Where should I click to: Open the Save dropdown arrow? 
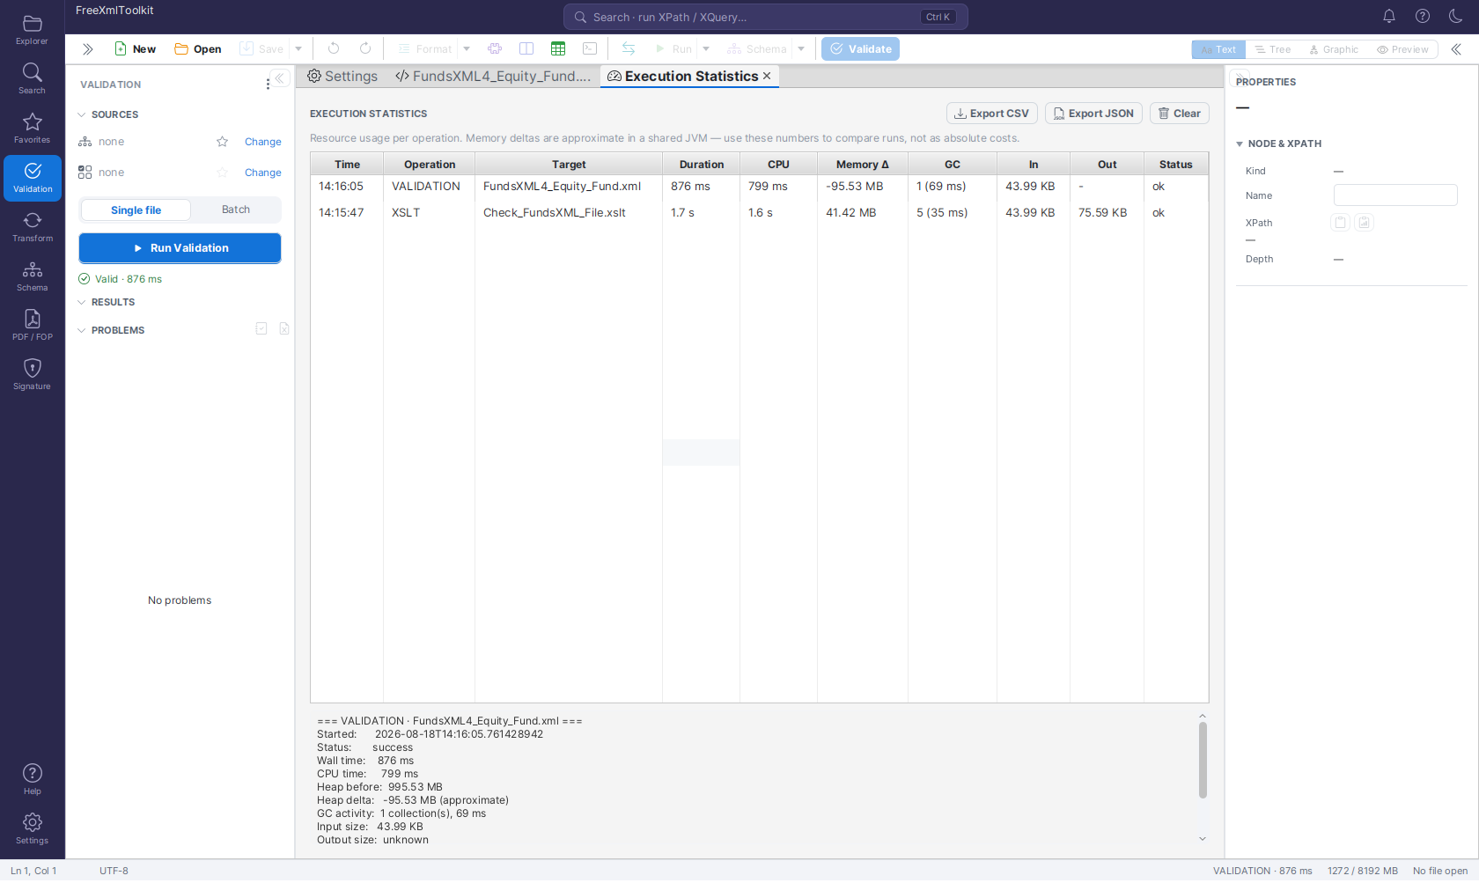point(298,49)
